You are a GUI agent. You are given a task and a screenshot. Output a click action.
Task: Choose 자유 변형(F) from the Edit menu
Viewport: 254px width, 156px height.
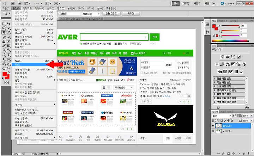tap(34, 77)
